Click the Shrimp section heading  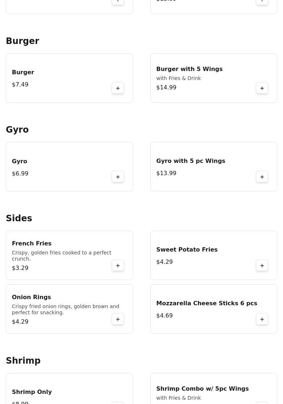point(23,361)
